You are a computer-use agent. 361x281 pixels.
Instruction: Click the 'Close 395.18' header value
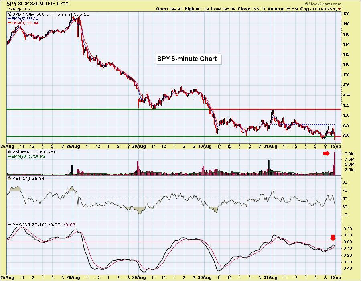(x=251, y=9)
